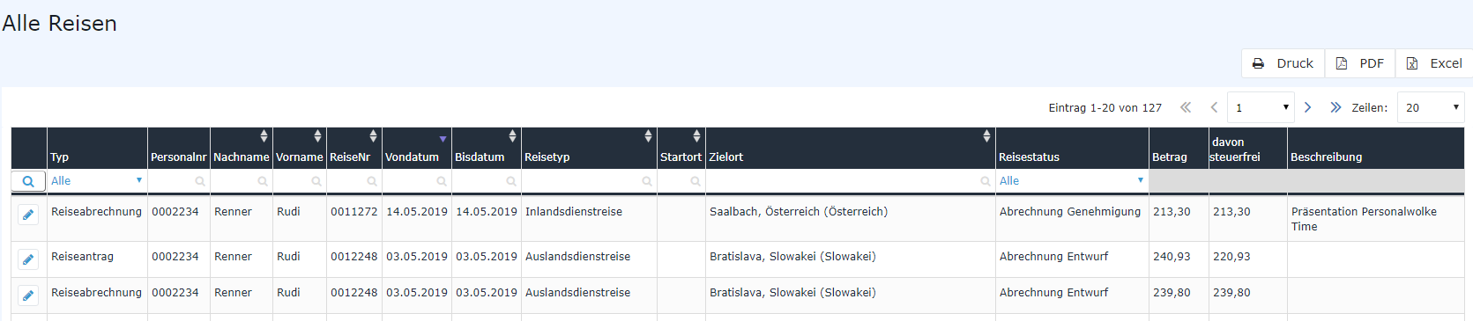Screen dimensions: 1473x321
Task: Sort by Nachname column arrows
Action: [264, 136]
